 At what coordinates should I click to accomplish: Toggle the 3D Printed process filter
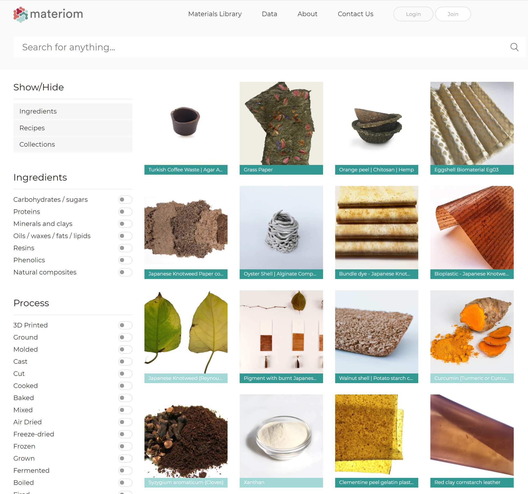pyautogui.click(x=125, y=325)
